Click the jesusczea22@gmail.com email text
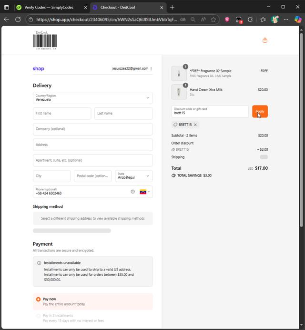This screenshot has height=330, width=305. point(130,68)
